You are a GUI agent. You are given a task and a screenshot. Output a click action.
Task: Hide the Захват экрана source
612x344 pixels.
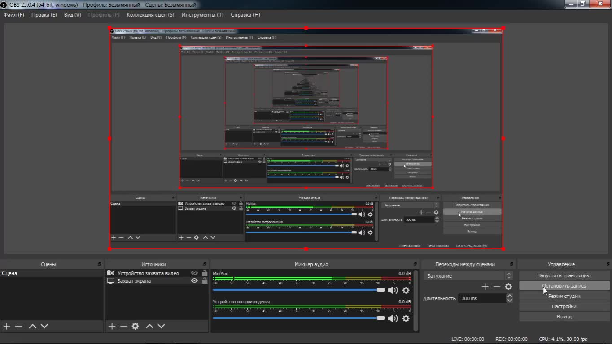194,281
